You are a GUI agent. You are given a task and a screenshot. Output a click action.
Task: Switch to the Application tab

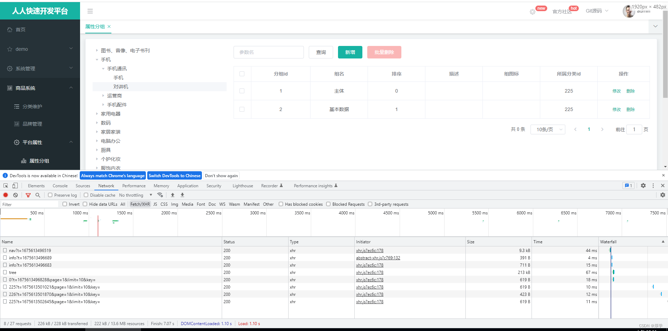pos(188,186)
